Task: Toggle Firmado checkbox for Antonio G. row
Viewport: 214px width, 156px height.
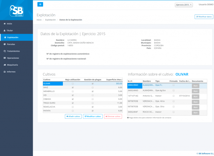Action: click(x=173, y=96)
